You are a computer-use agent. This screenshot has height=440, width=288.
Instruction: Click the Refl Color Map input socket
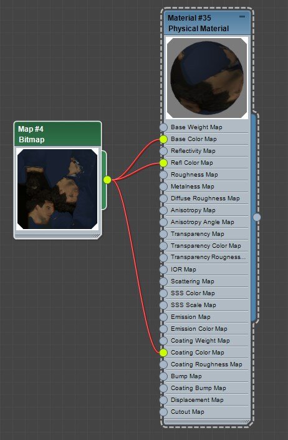[163, 163]
